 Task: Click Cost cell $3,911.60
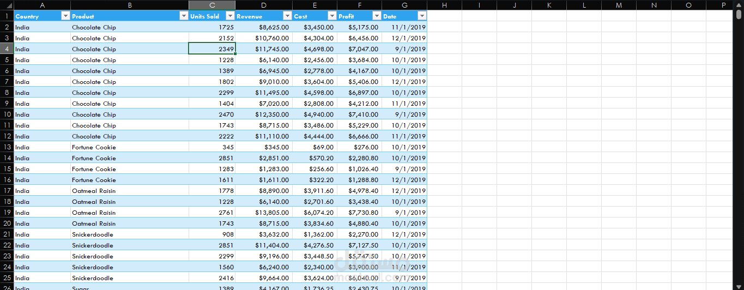coord(314,190)
